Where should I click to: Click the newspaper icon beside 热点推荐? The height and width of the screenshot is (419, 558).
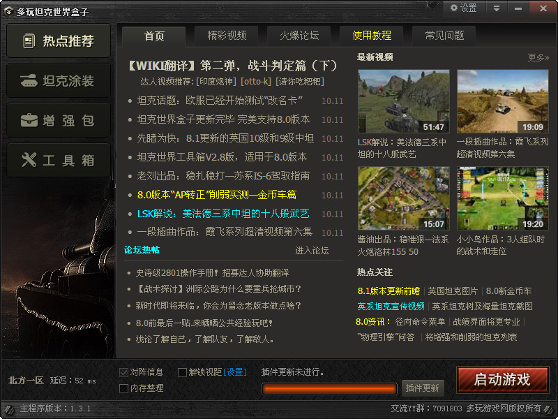29,41
